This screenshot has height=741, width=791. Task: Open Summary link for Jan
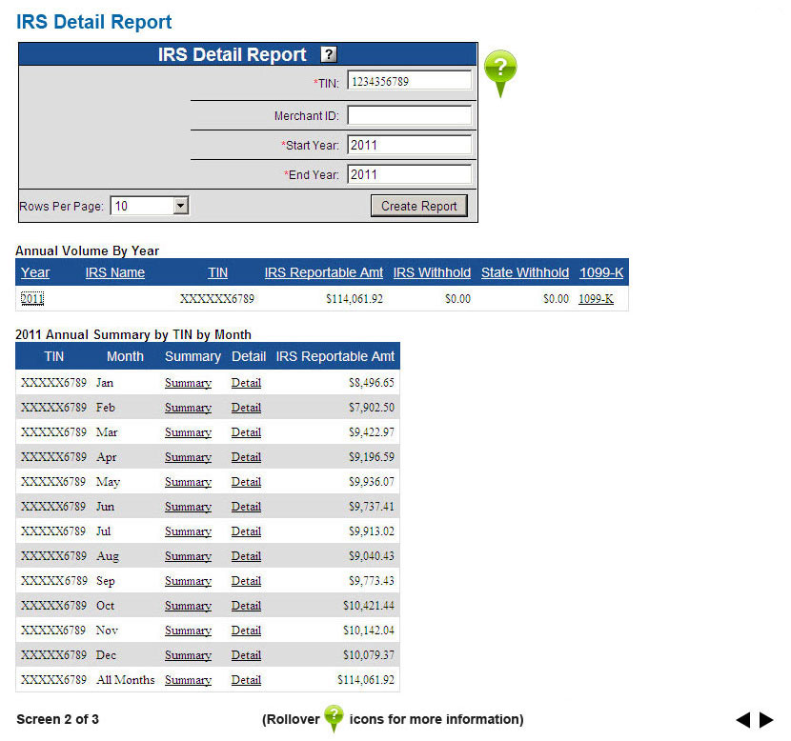pos(188,383)
